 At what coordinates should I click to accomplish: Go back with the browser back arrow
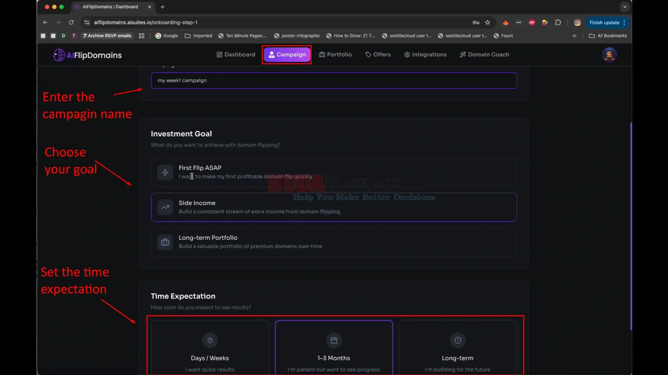45,23
